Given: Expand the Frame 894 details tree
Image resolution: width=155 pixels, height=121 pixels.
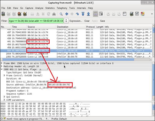Looking at the screenshot, I should click(x=2, y=63).
